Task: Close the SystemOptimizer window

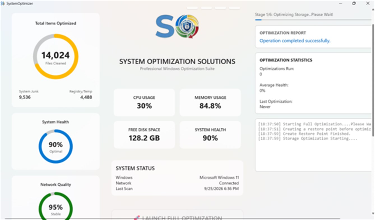Action: 368,3
